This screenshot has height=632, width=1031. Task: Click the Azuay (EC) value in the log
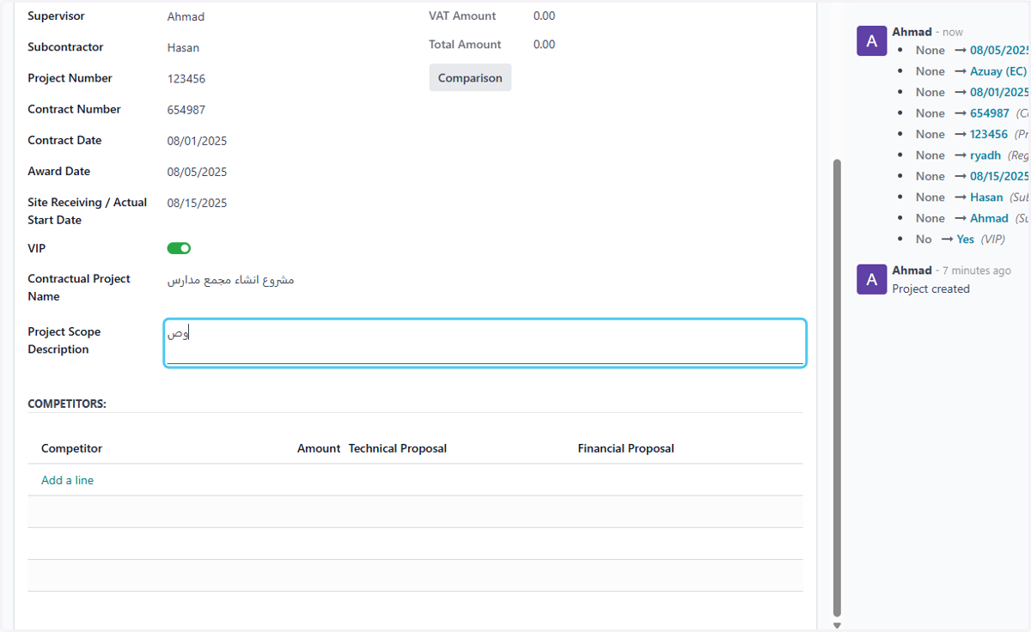tap(998, 71)
